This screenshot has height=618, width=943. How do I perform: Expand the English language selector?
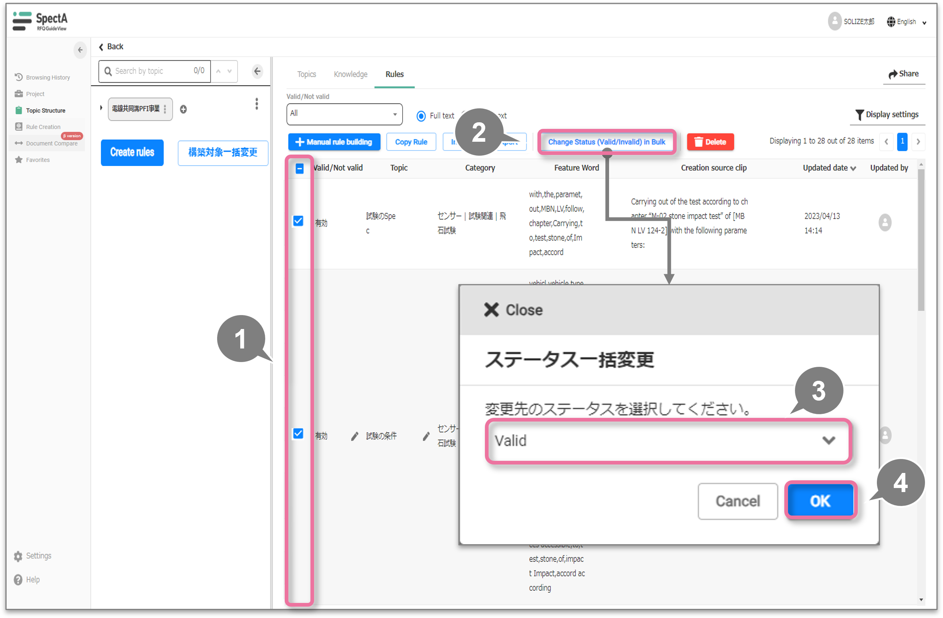[x=907, y=22]
